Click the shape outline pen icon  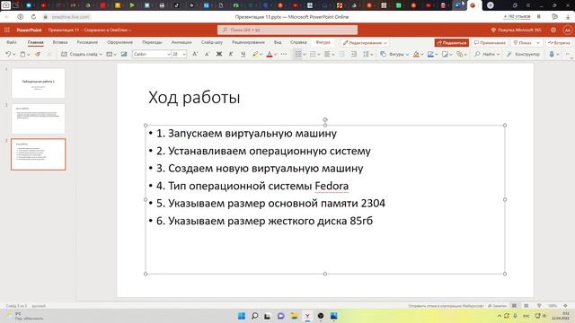[430, 54]
